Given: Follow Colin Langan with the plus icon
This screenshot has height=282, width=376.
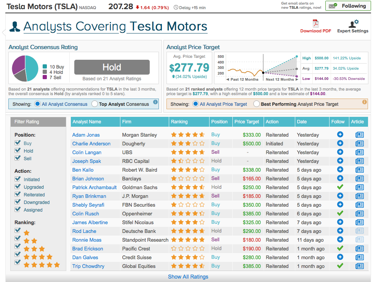Looking at the screenshot, I should pos(340,152).
